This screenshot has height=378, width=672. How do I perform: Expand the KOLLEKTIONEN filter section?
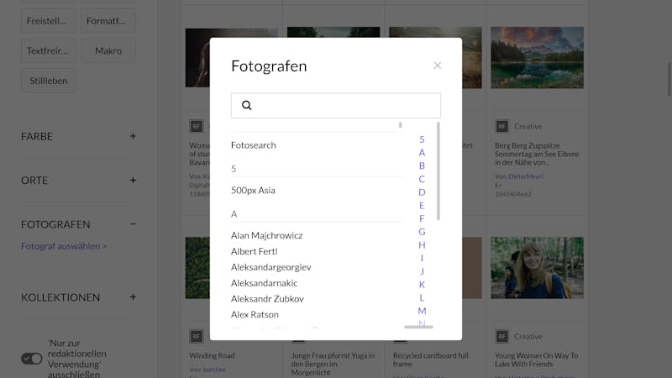133,297
